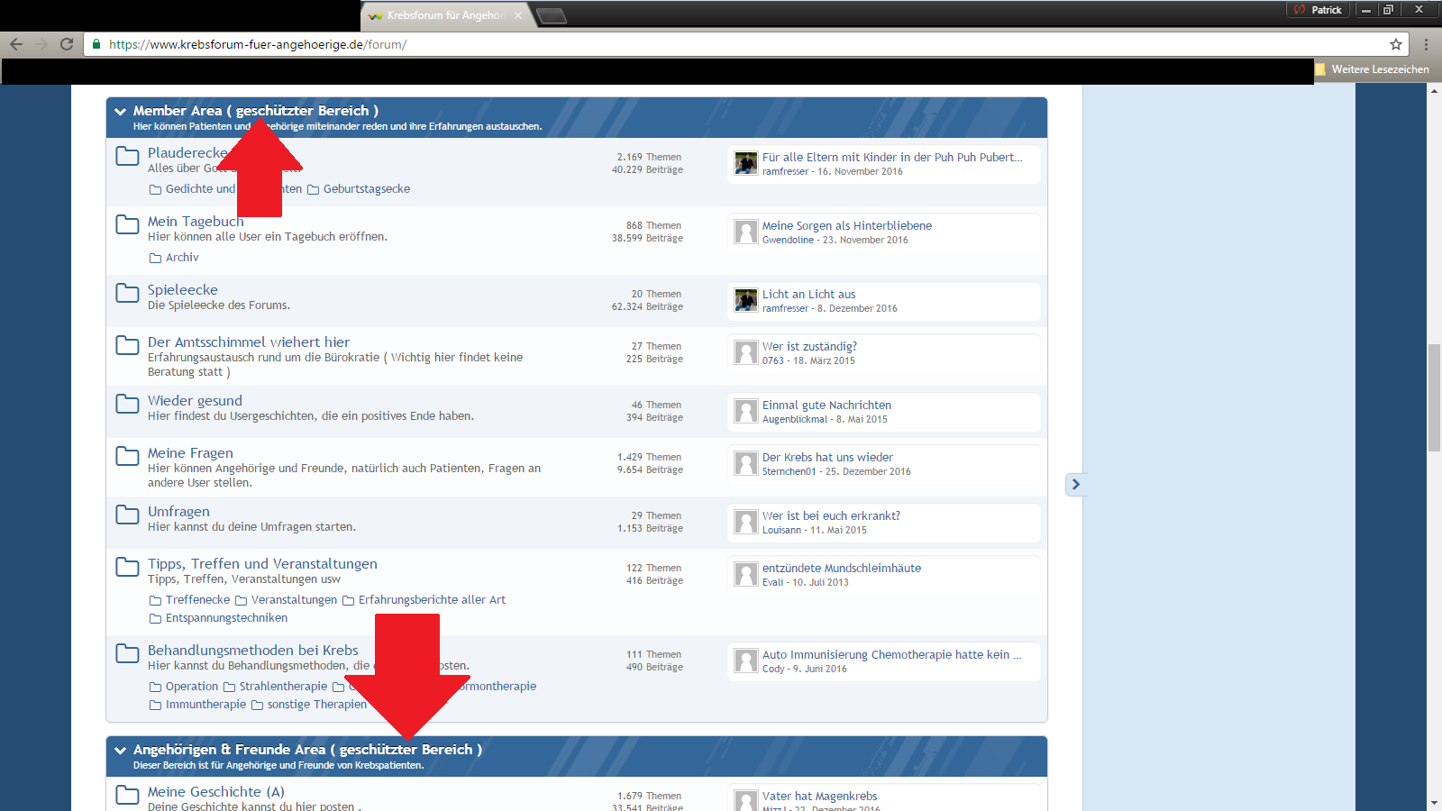The image size is (1442, 811).
Task: Click the folder icon next to Umfragen
Action: (x=127, y=515)
